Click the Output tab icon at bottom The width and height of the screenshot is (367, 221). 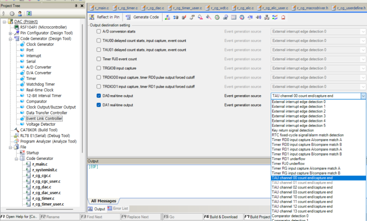coord(90,209)
